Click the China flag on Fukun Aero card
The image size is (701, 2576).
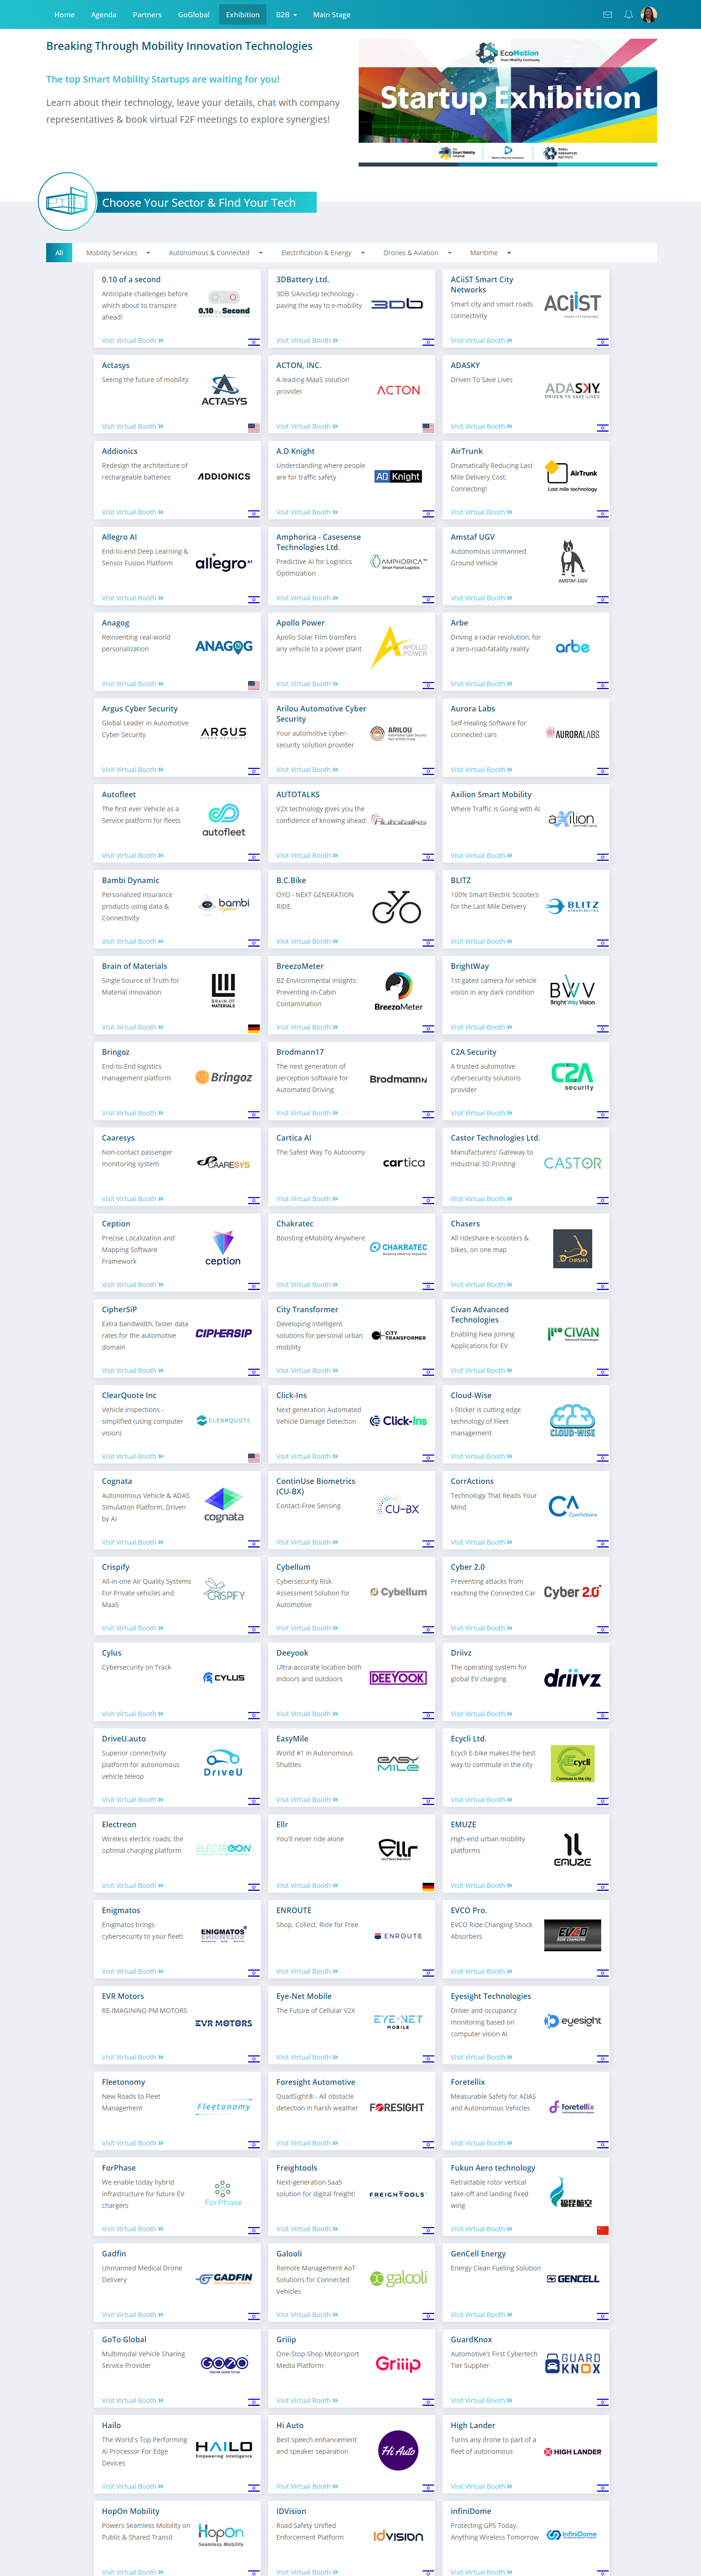tap(602, 2230)
